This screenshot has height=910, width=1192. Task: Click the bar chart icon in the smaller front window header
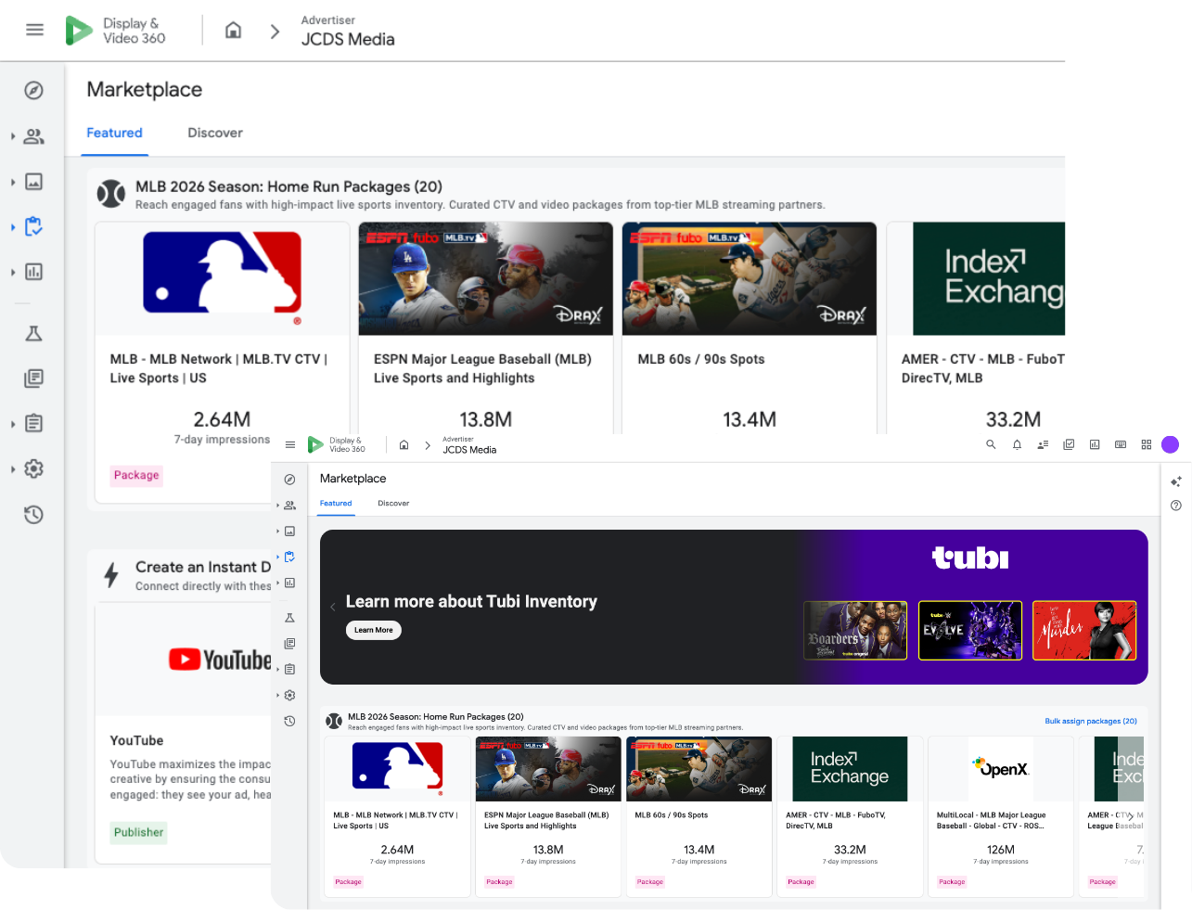point(1095,444)
